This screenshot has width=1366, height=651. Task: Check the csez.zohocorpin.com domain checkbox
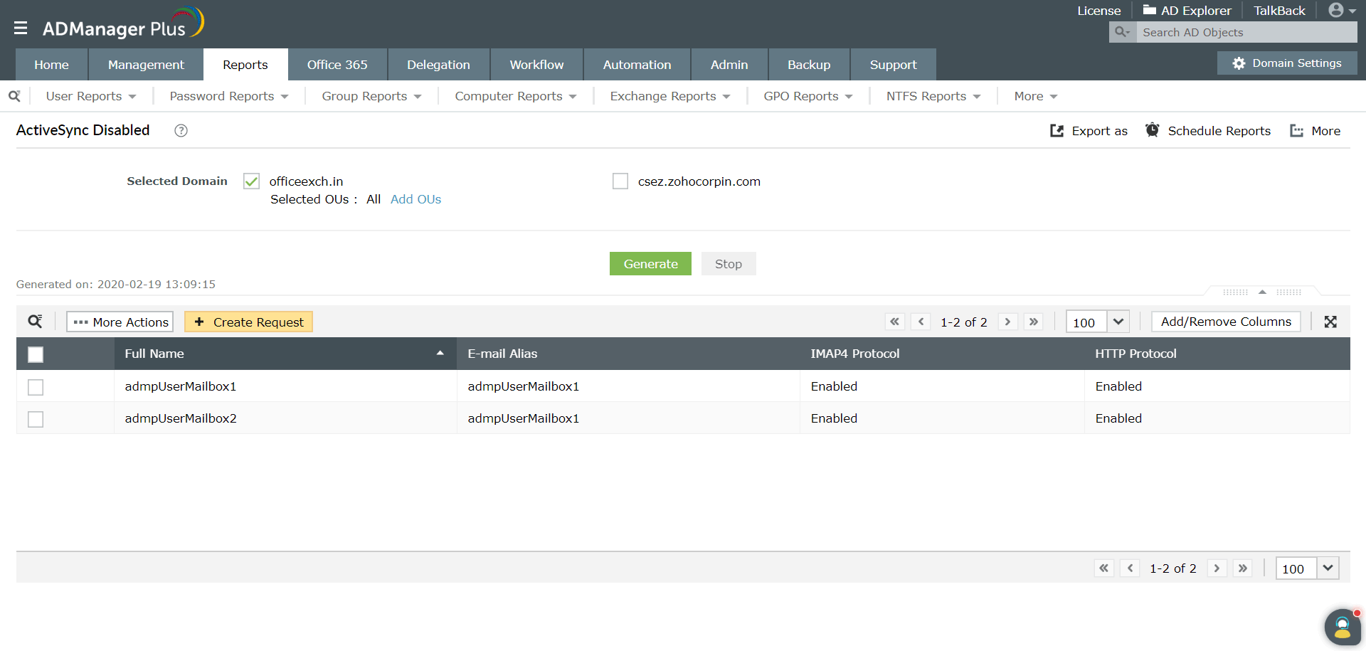[620, 181]
